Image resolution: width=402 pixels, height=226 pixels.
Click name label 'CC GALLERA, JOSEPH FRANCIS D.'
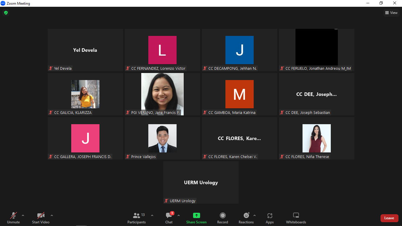point(83,157)
